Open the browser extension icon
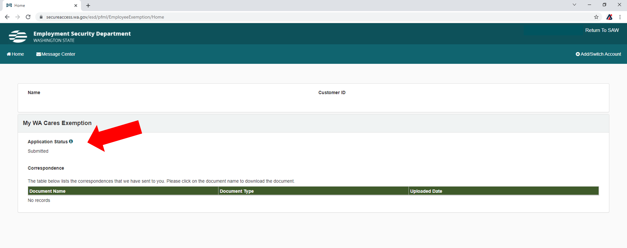The width and height of the screenshot is (627, 248). pyautogui.click(x=609, y=17)
